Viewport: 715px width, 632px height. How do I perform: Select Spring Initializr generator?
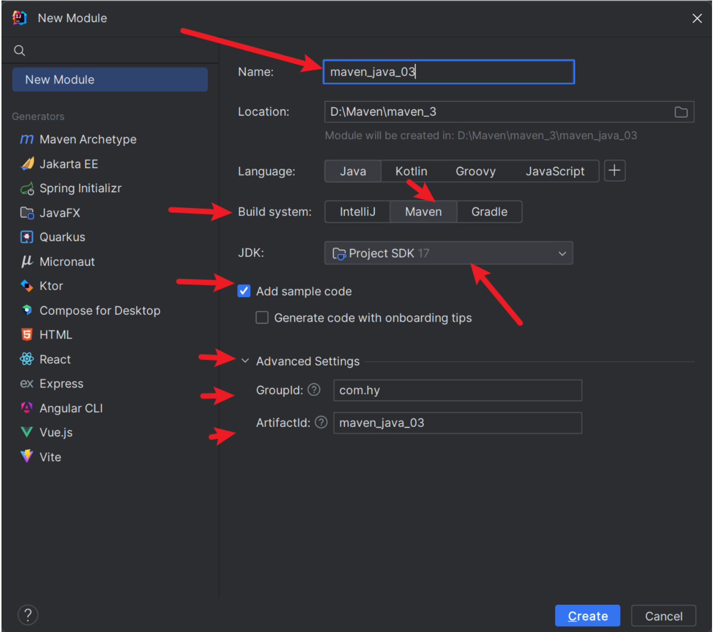coord(81,188)
